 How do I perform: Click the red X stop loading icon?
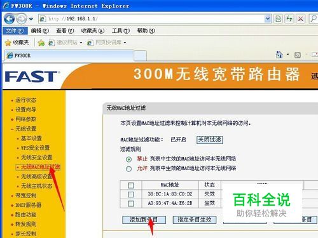click(300, 19)
